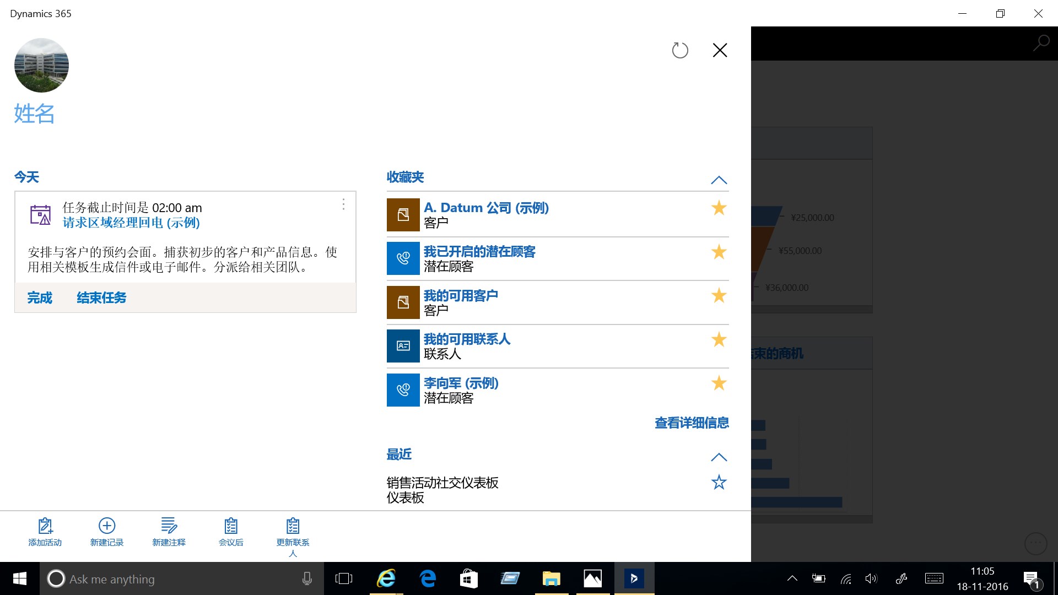Click the 新建记录 new record icon
Screen dimensions: 1058x595
point(107,526)
